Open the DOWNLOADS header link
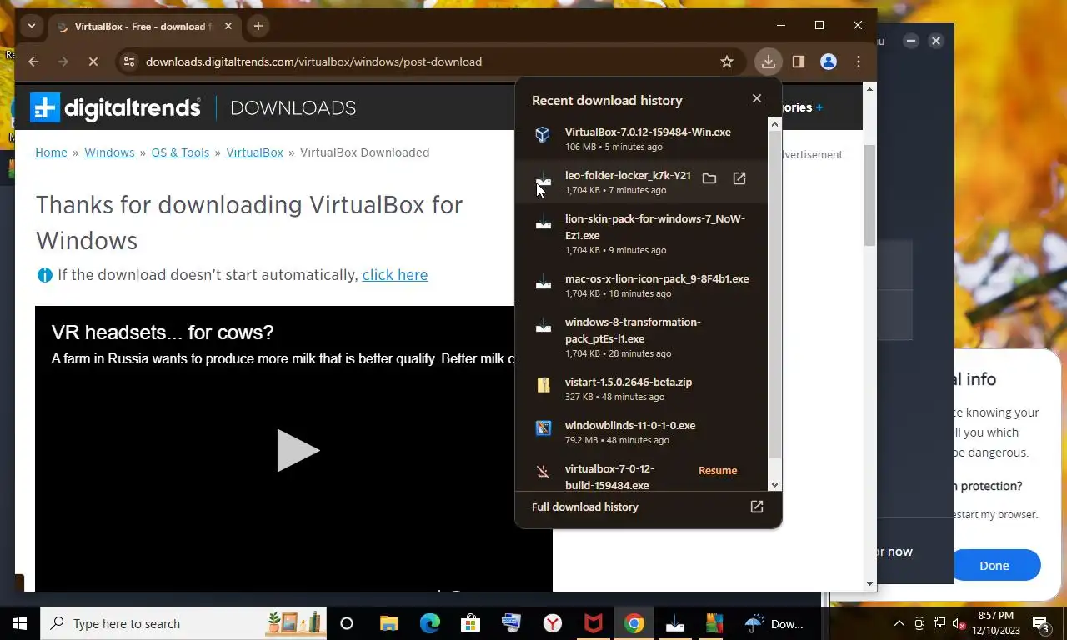 tap(293, 107)
